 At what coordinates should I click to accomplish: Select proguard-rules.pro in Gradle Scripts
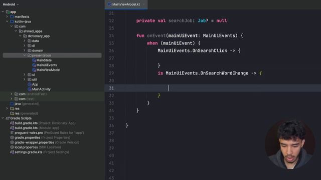29,132
